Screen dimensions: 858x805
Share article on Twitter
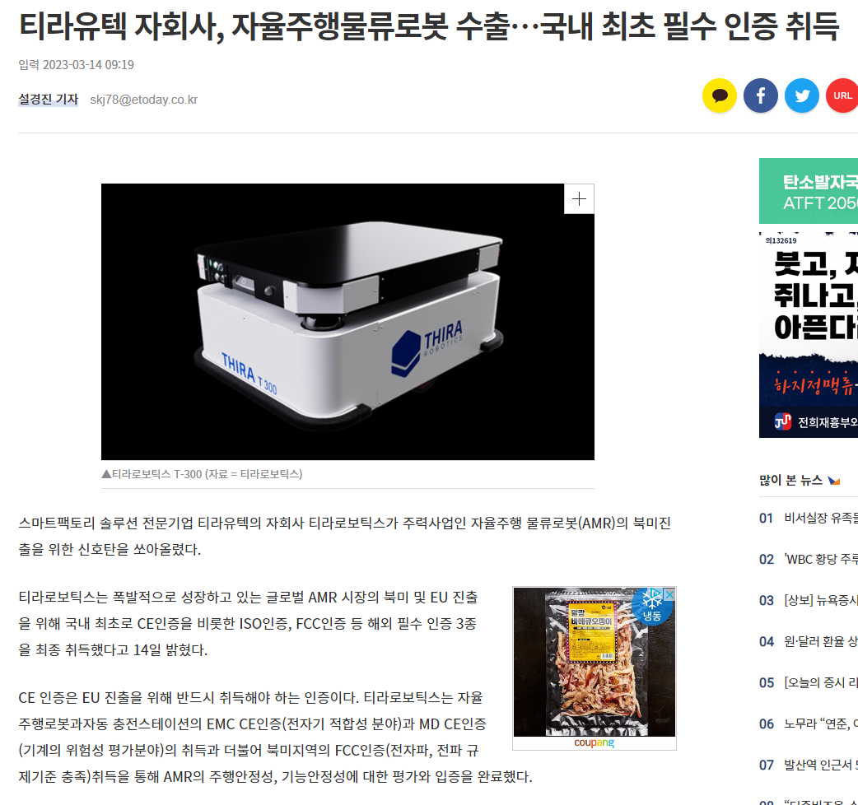[x=802, y=95]
